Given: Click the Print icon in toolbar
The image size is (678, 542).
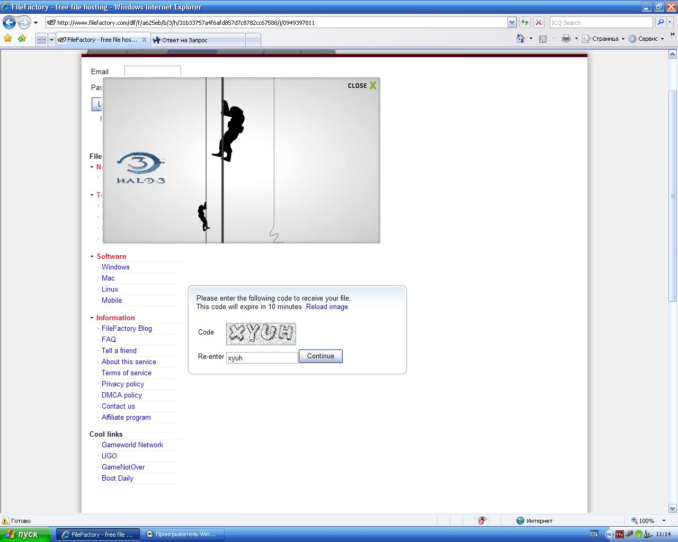Looking at the screenshot, I should 566,39.
